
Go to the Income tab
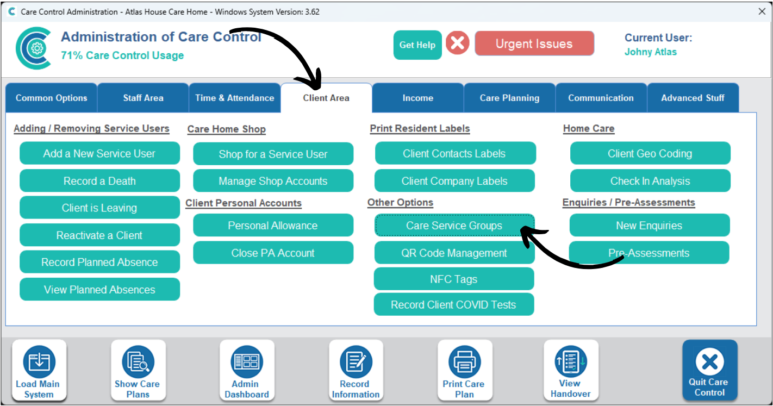[x=418, y=98]
